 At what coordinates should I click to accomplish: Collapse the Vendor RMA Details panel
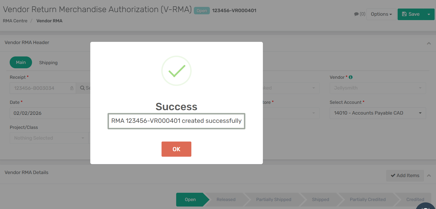(x=429, y=175)
